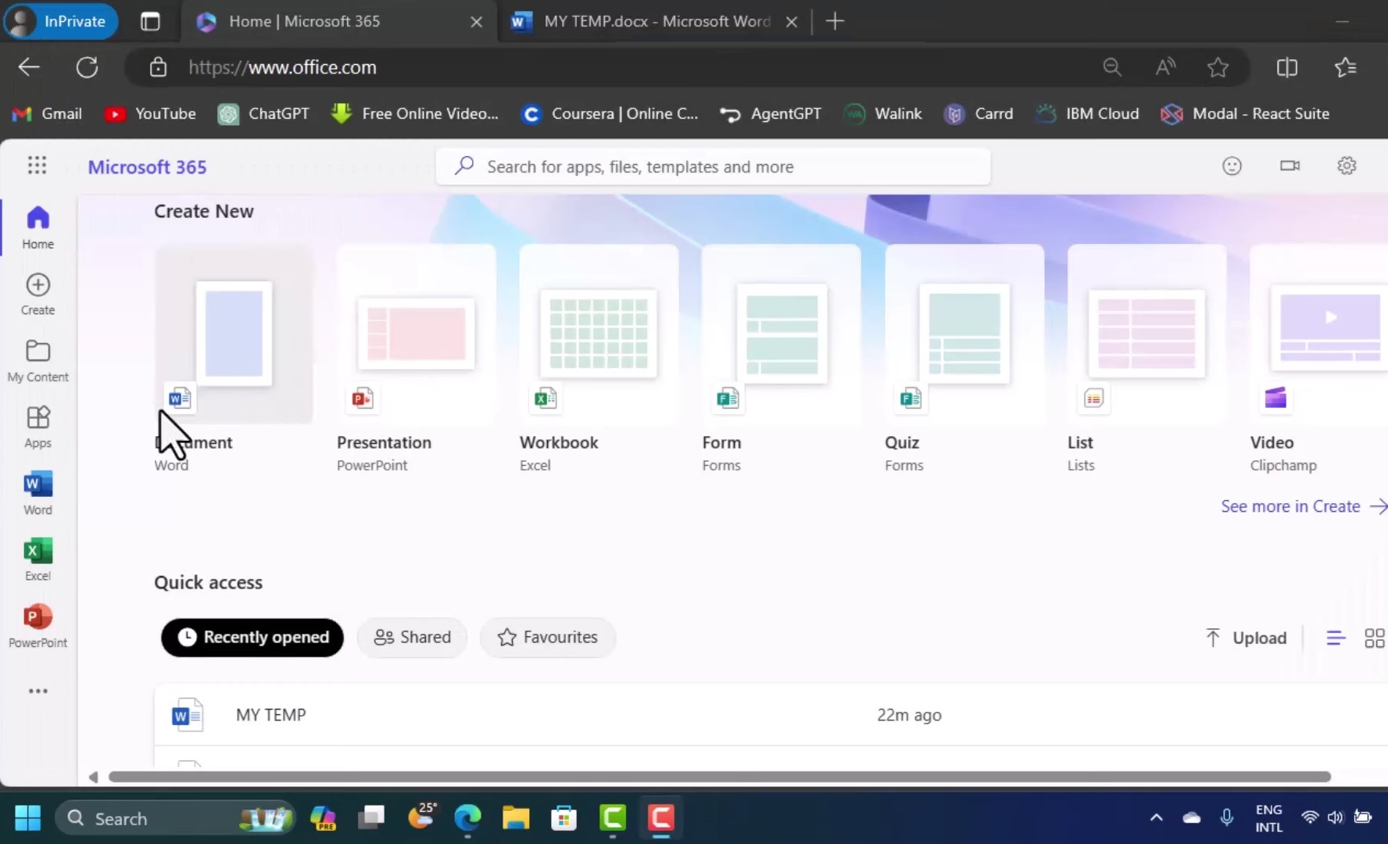Viewport: 1388px width, 844px height.
Task: Focus the Microsoft 365 search box
Action: point(713,166)
